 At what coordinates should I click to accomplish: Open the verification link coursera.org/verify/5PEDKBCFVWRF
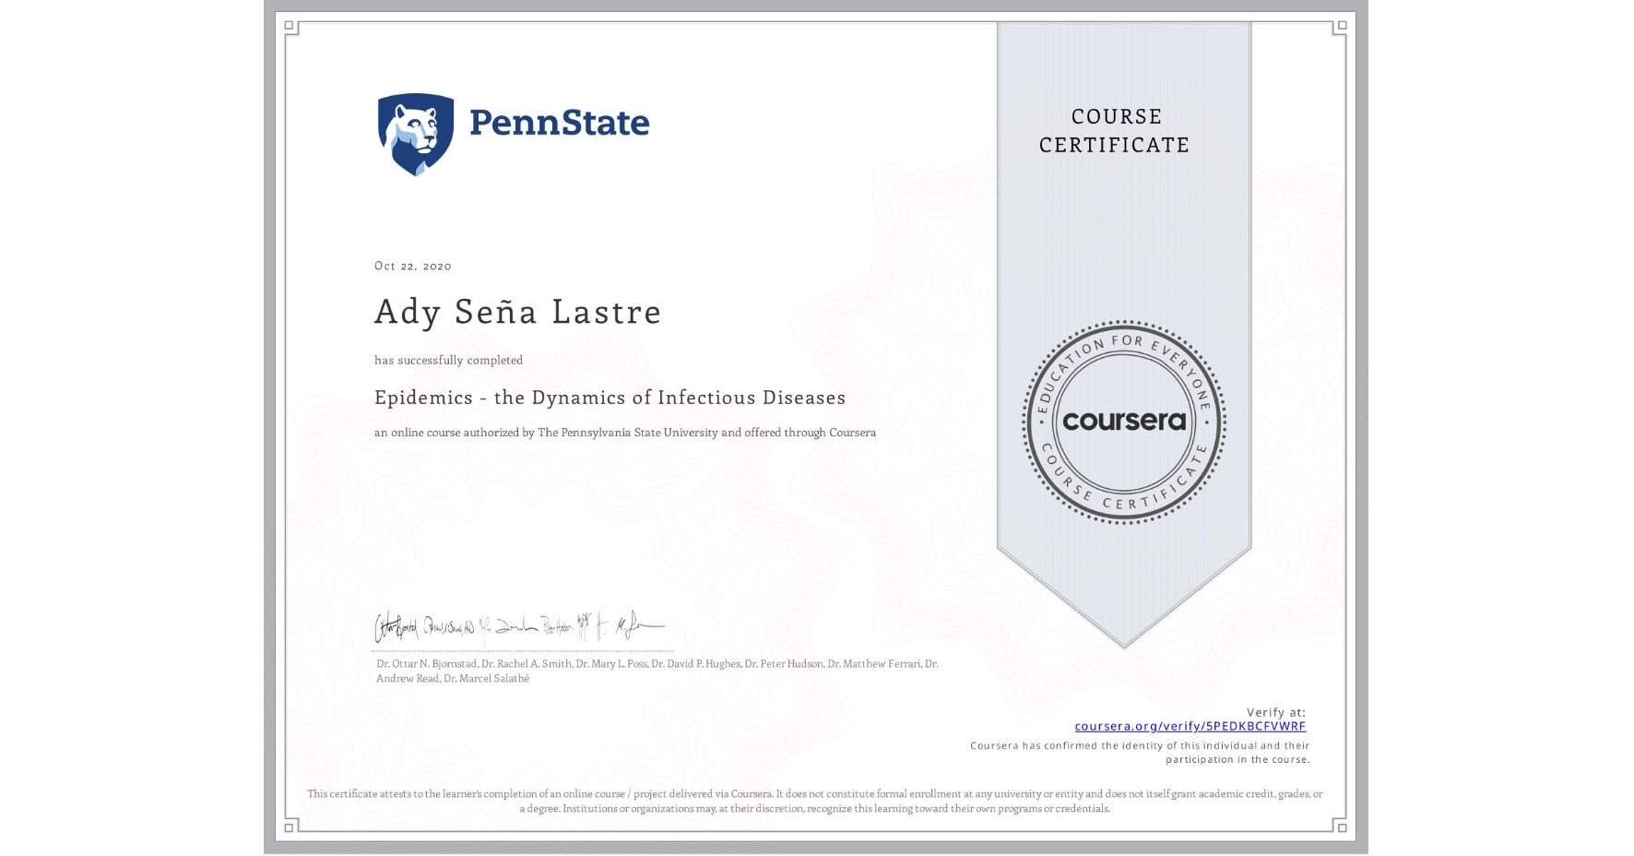(x=1191, y=726)
